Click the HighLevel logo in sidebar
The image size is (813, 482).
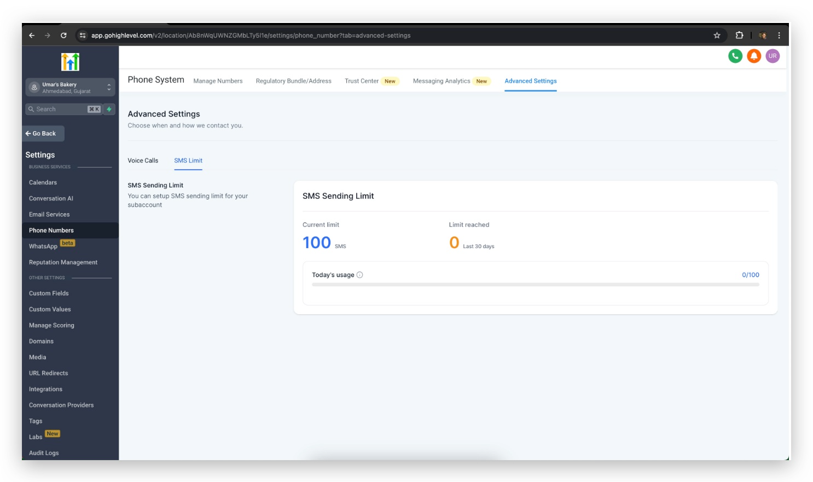[70, 62]
